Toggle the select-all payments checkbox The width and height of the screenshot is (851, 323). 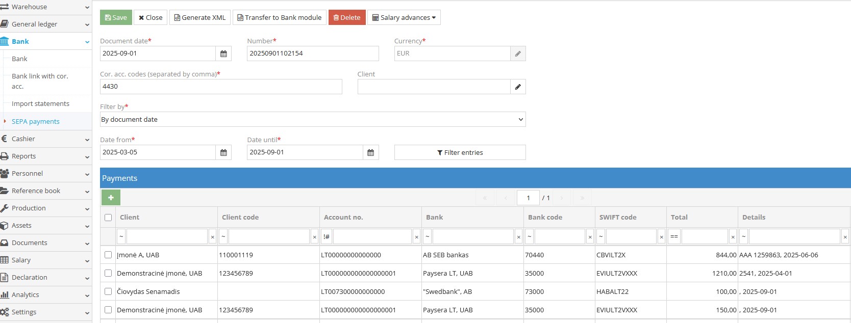(x=108, y=218)
